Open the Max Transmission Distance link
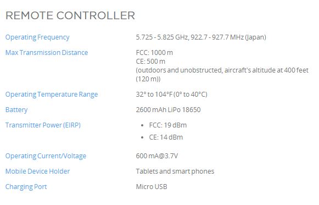 coord(47,53)
